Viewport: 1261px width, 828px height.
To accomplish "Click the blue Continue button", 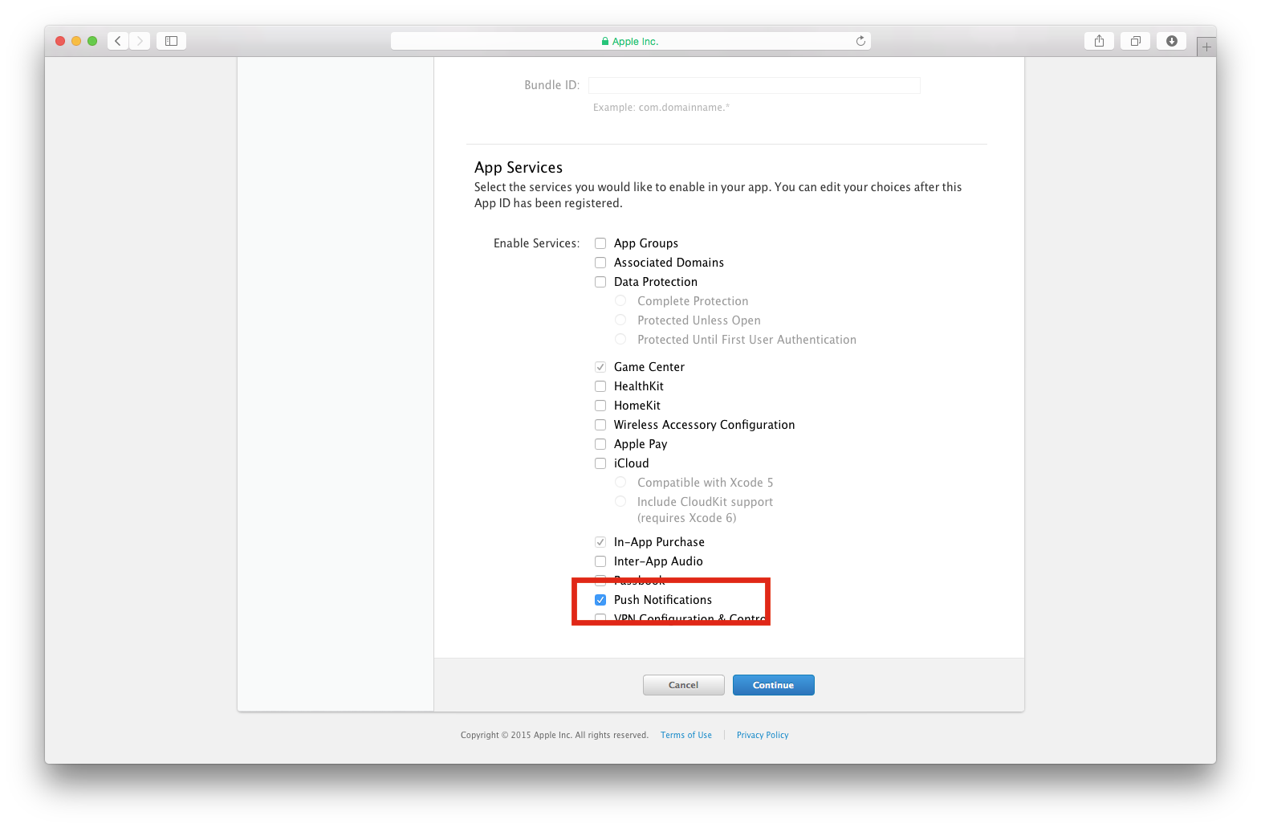I will pyautogui.click(x=774, y=685).
